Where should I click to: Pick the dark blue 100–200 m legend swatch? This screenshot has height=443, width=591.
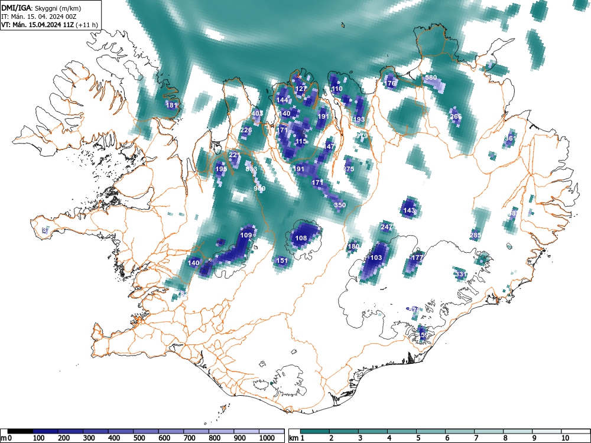46,431
